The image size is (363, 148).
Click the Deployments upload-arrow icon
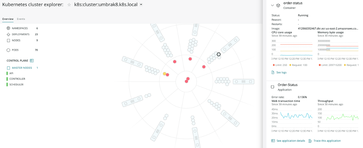8,34
